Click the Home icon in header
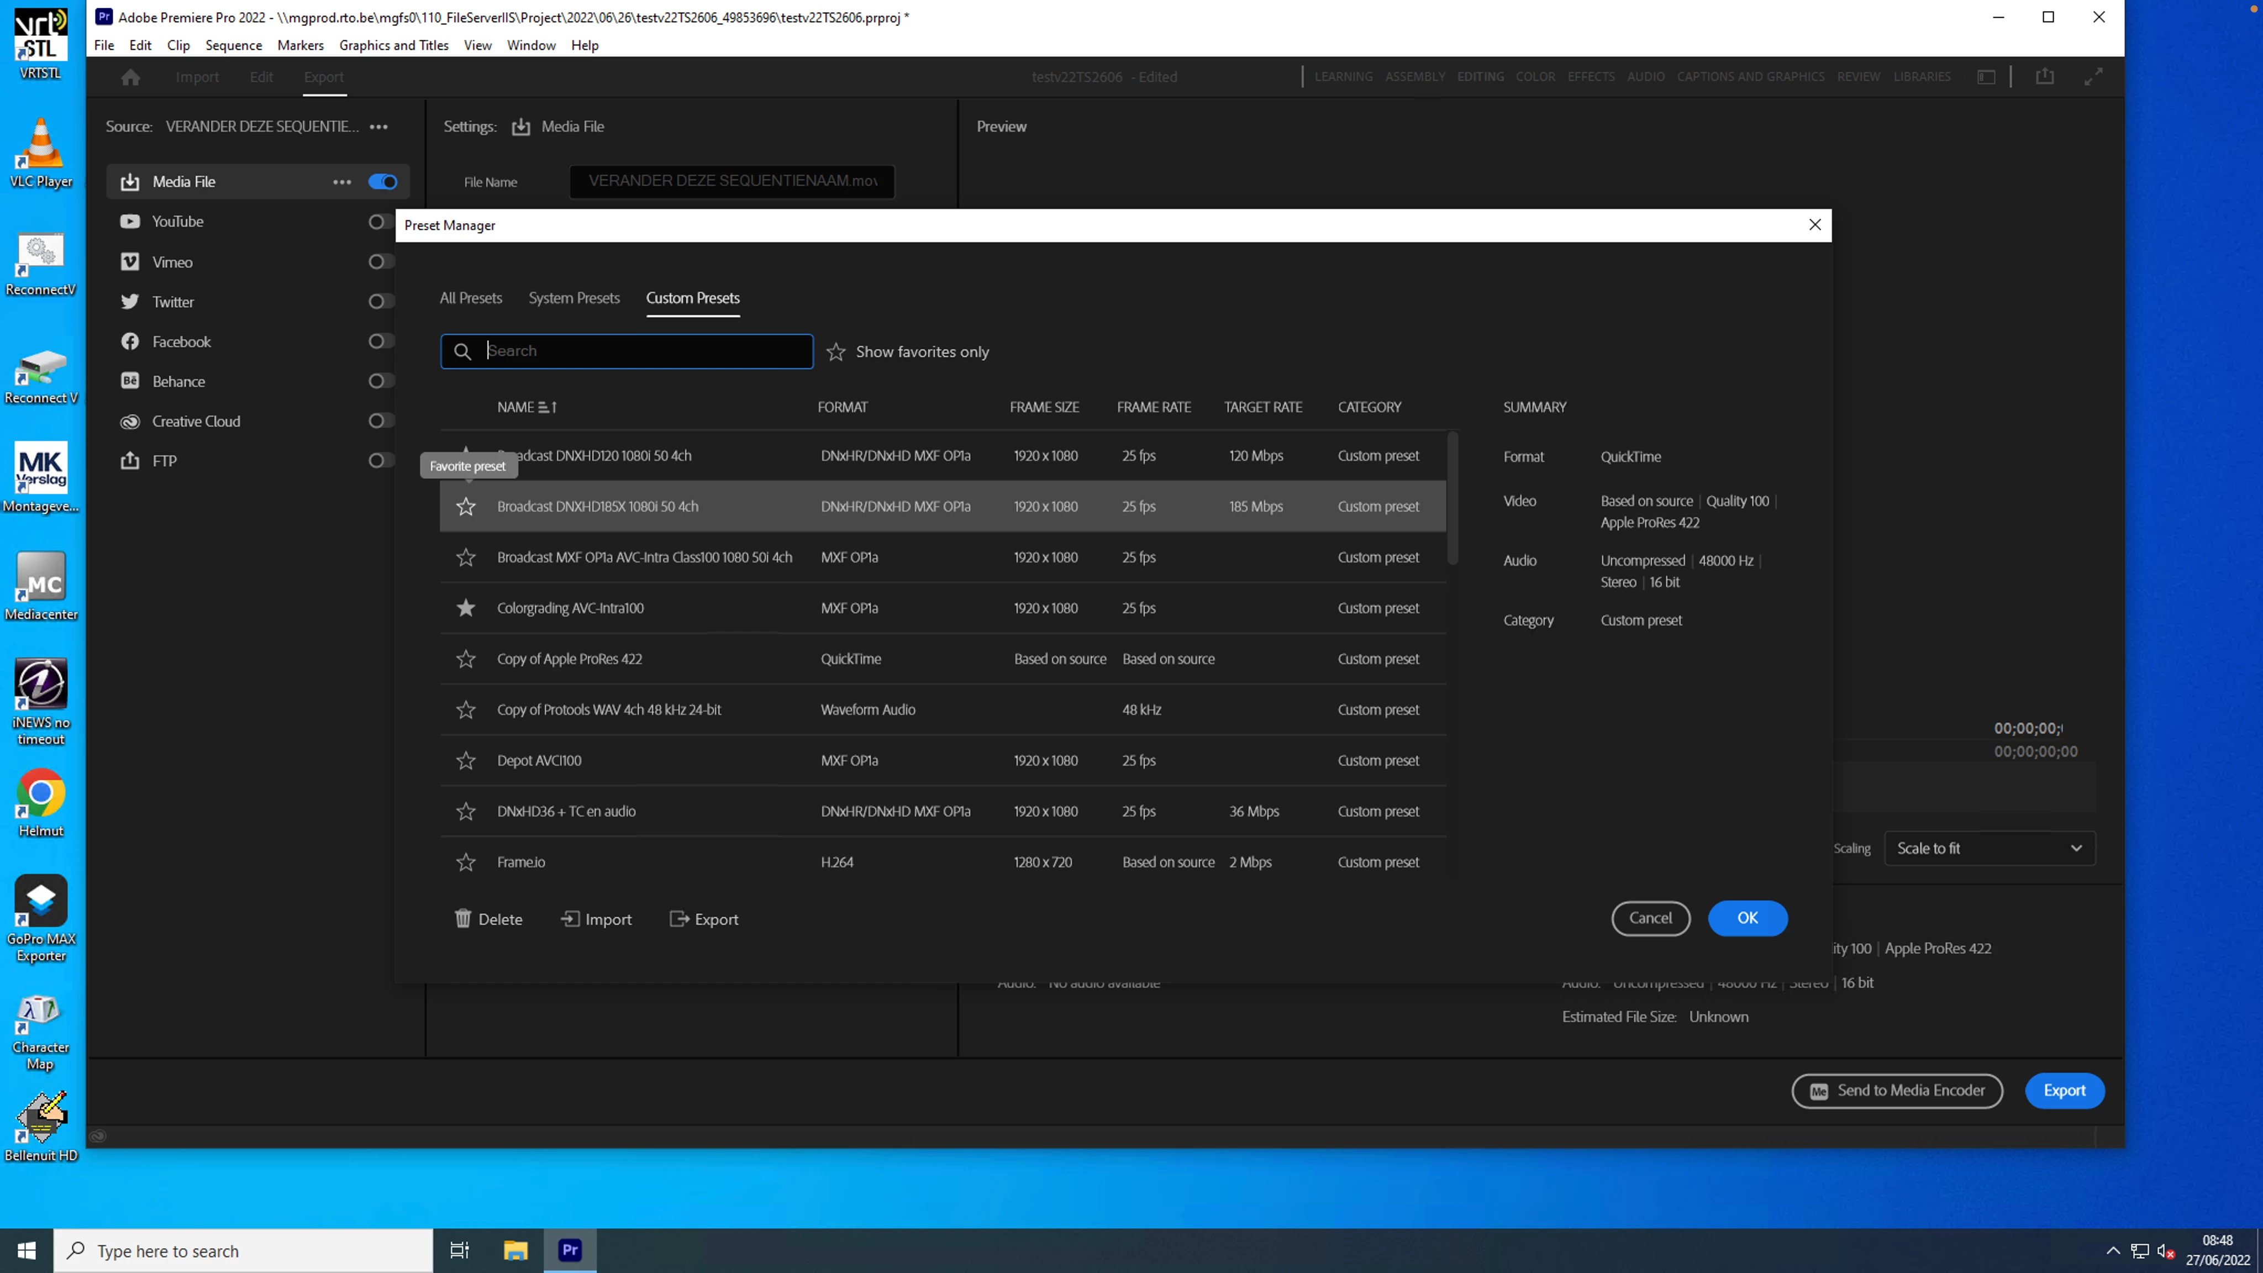The height and width of the screenshot is (1273, 2263). (131, 77)
